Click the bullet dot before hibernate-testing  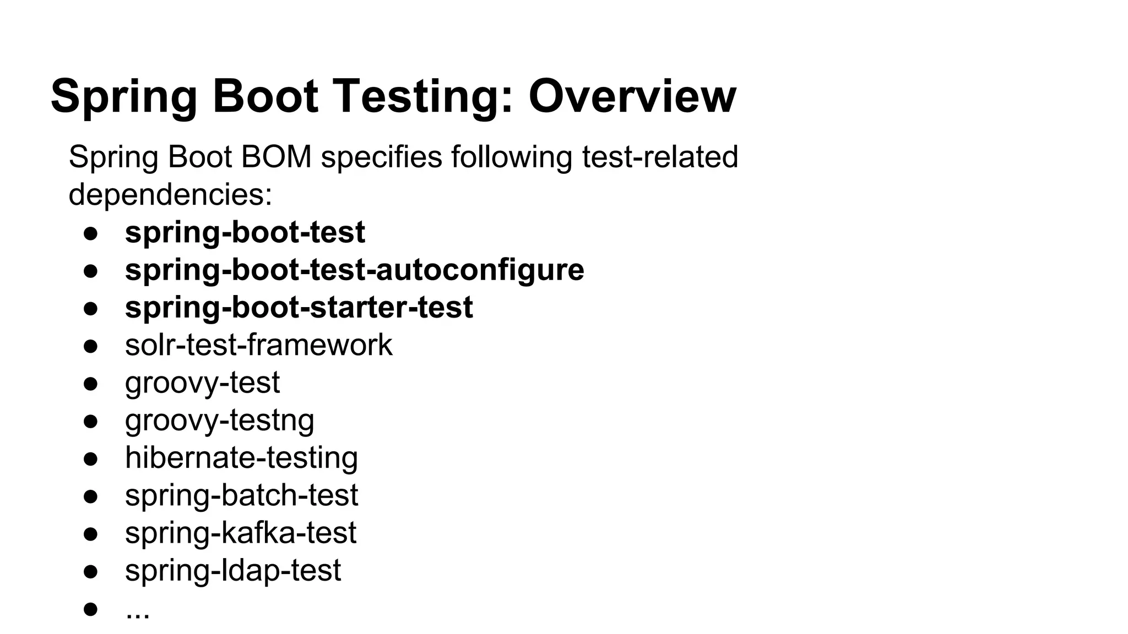click(x=91, y=458)
